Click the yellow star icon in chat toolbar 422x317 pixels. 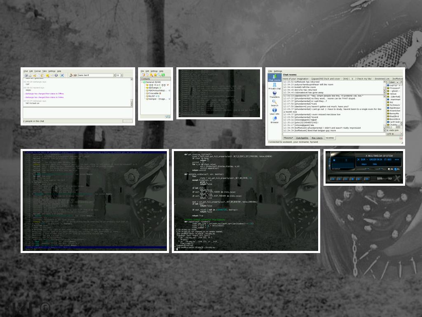[47, 76]
